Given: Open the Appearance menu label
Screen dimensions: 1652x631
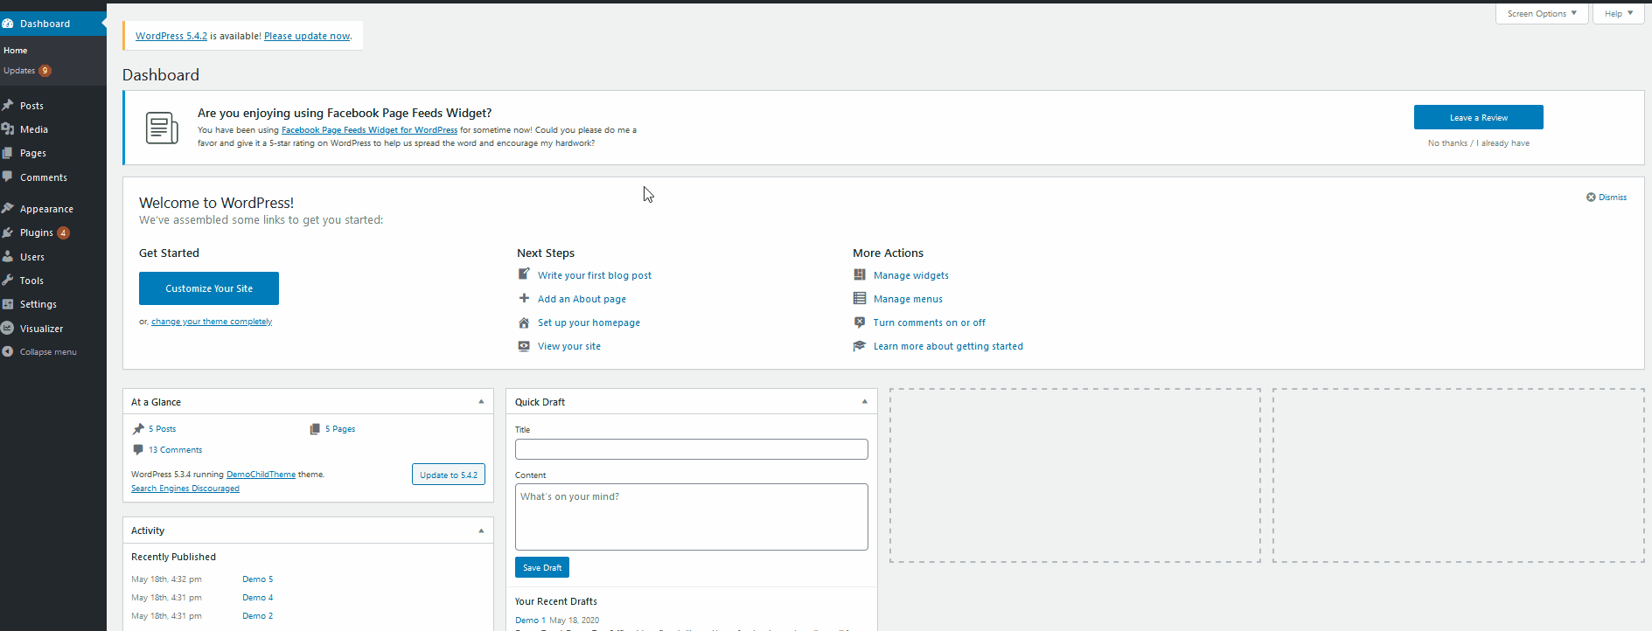Looking at the screenshot, I should pos(46,209).
